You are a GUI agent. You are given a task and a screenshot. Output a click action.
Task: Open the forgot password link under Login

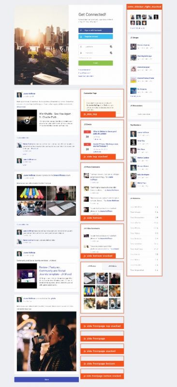click(x=85, y=70)
